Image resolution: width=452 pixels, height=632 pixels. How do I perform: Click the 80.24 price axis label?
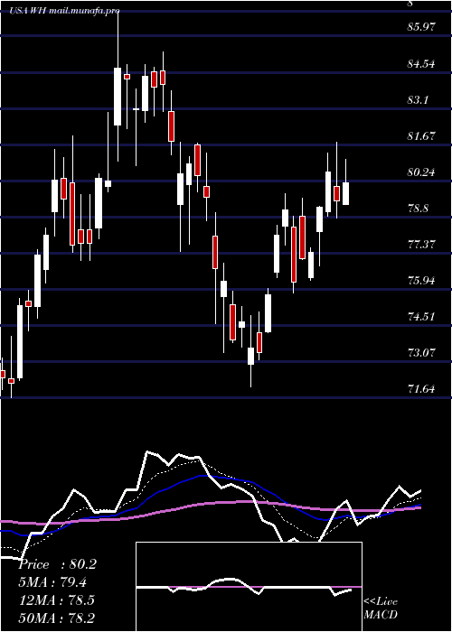point(422,172)
